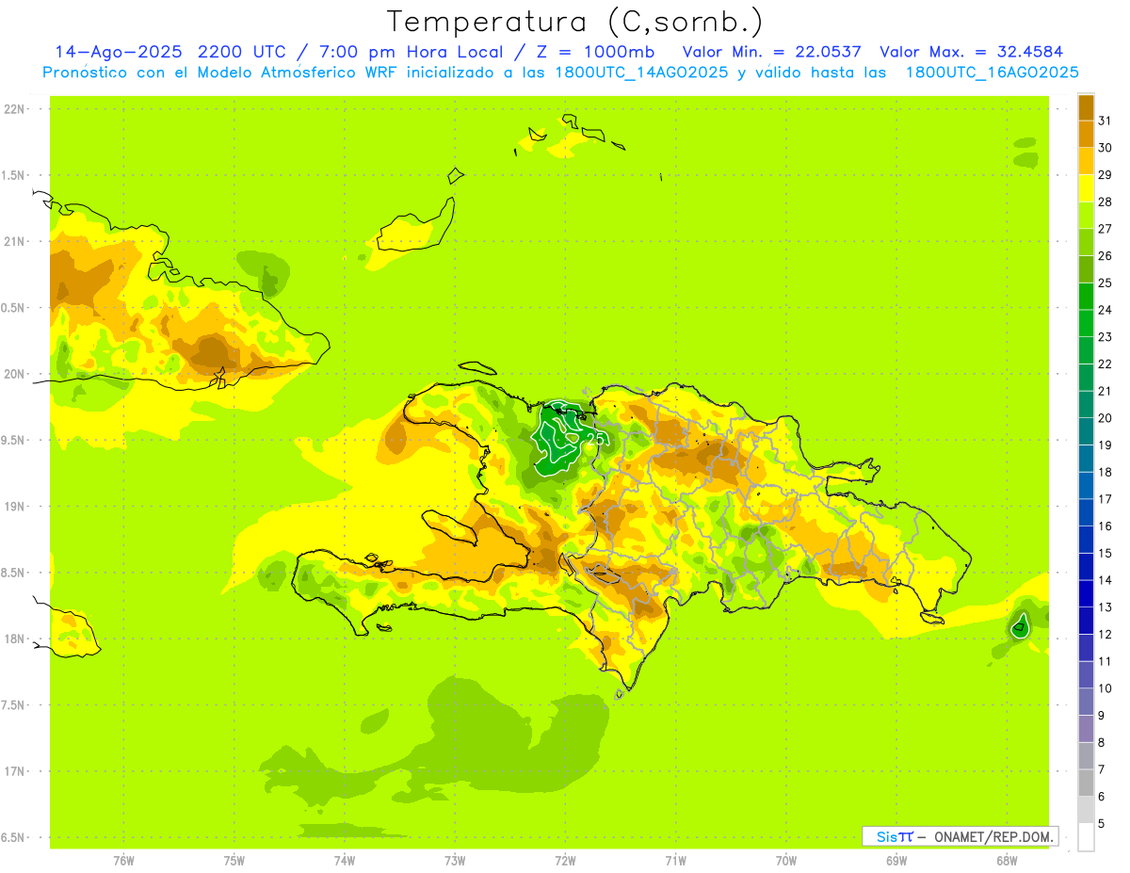Image resolution: width=1130 pixels, height=873 pixels.
Task: Click the colorbar label "10"
Action: 1106,688
